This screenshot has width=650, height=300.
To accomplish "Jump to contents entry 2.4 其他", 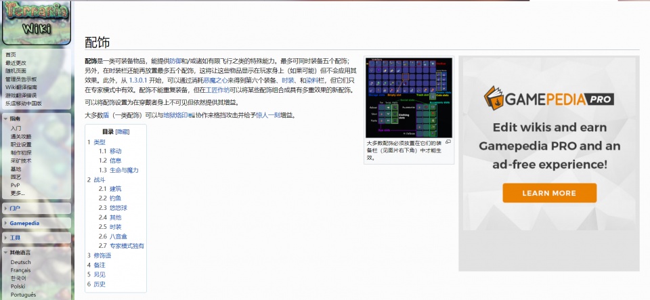I will coord(110,217).
